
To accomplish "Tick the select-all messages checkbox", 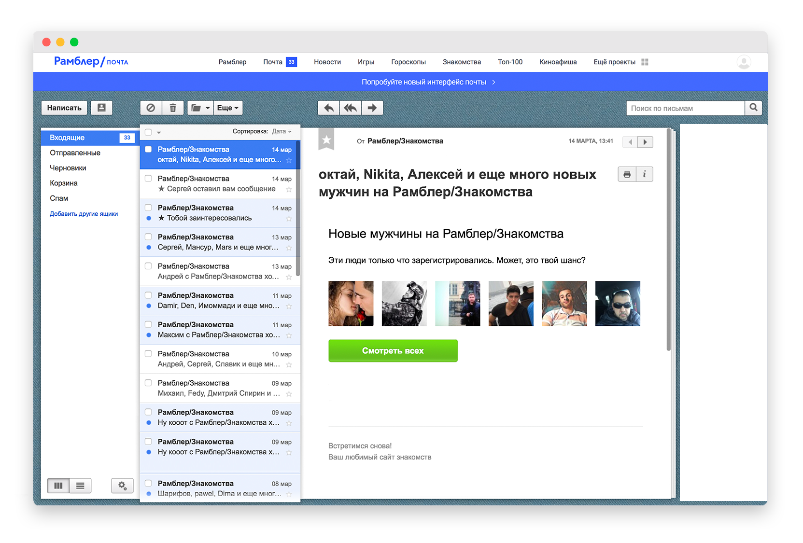I will pos(148,132).
